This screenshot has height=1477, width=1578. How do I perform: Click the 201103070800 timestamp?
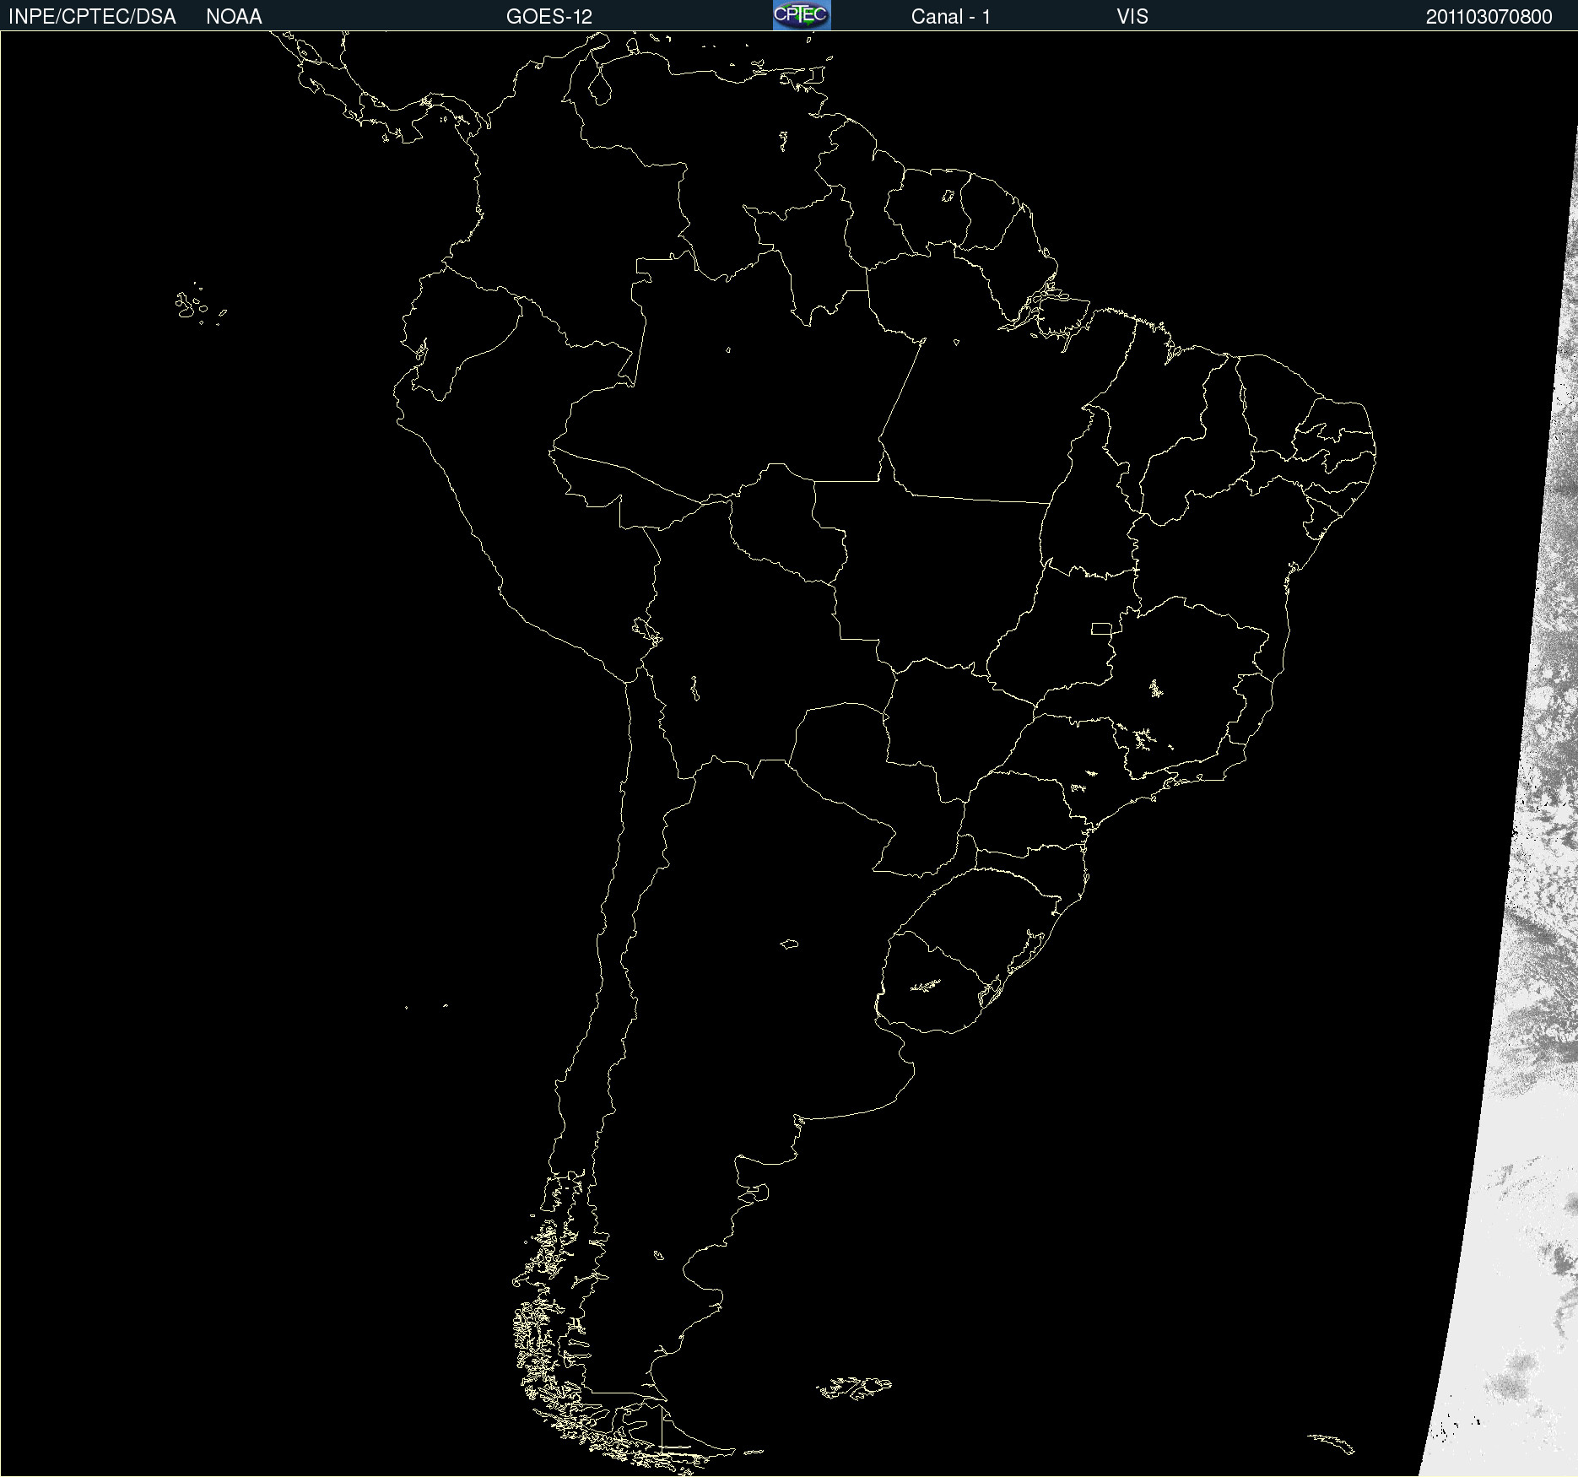click(x=1489, y=17)
